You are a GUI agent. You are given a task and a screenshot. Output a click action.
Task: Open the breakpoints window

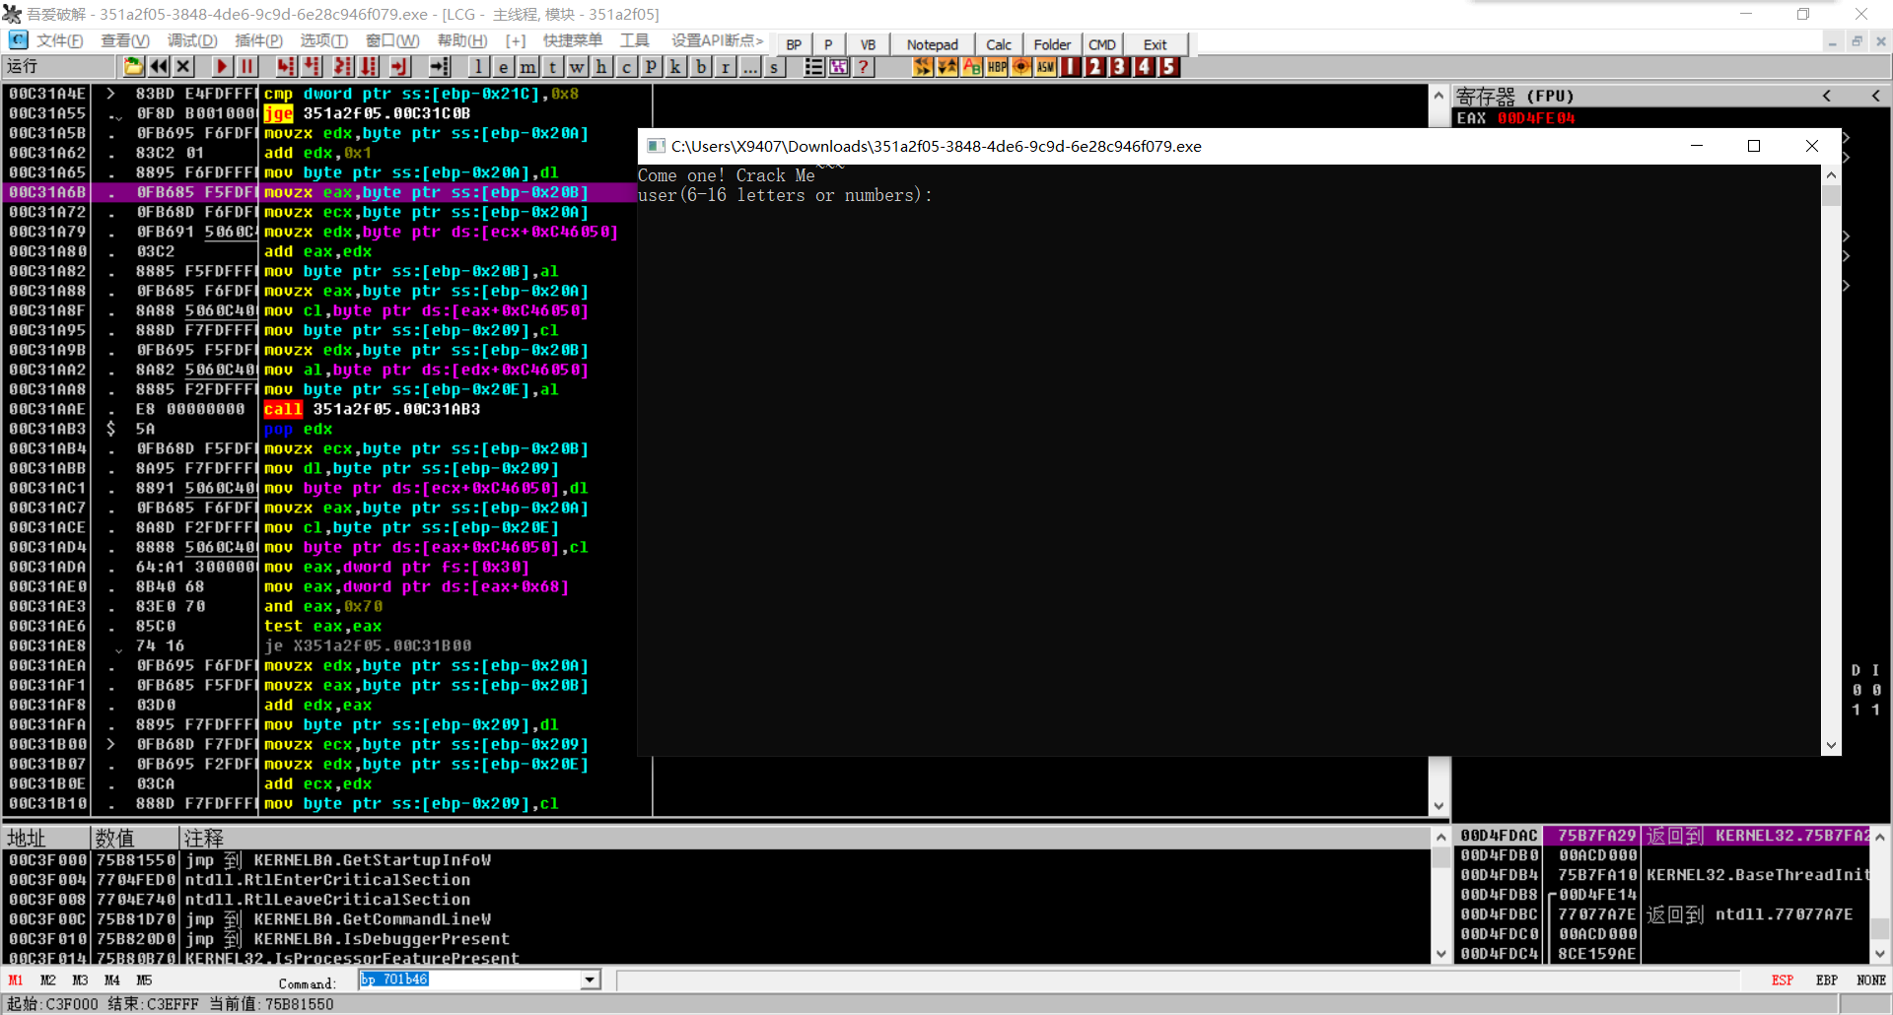pyautogui.click(x=700, y=66)
